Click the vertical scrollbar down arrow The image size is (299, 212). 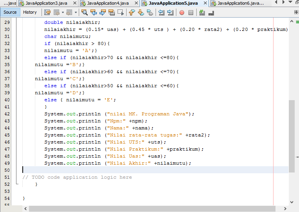coord(292,202)
